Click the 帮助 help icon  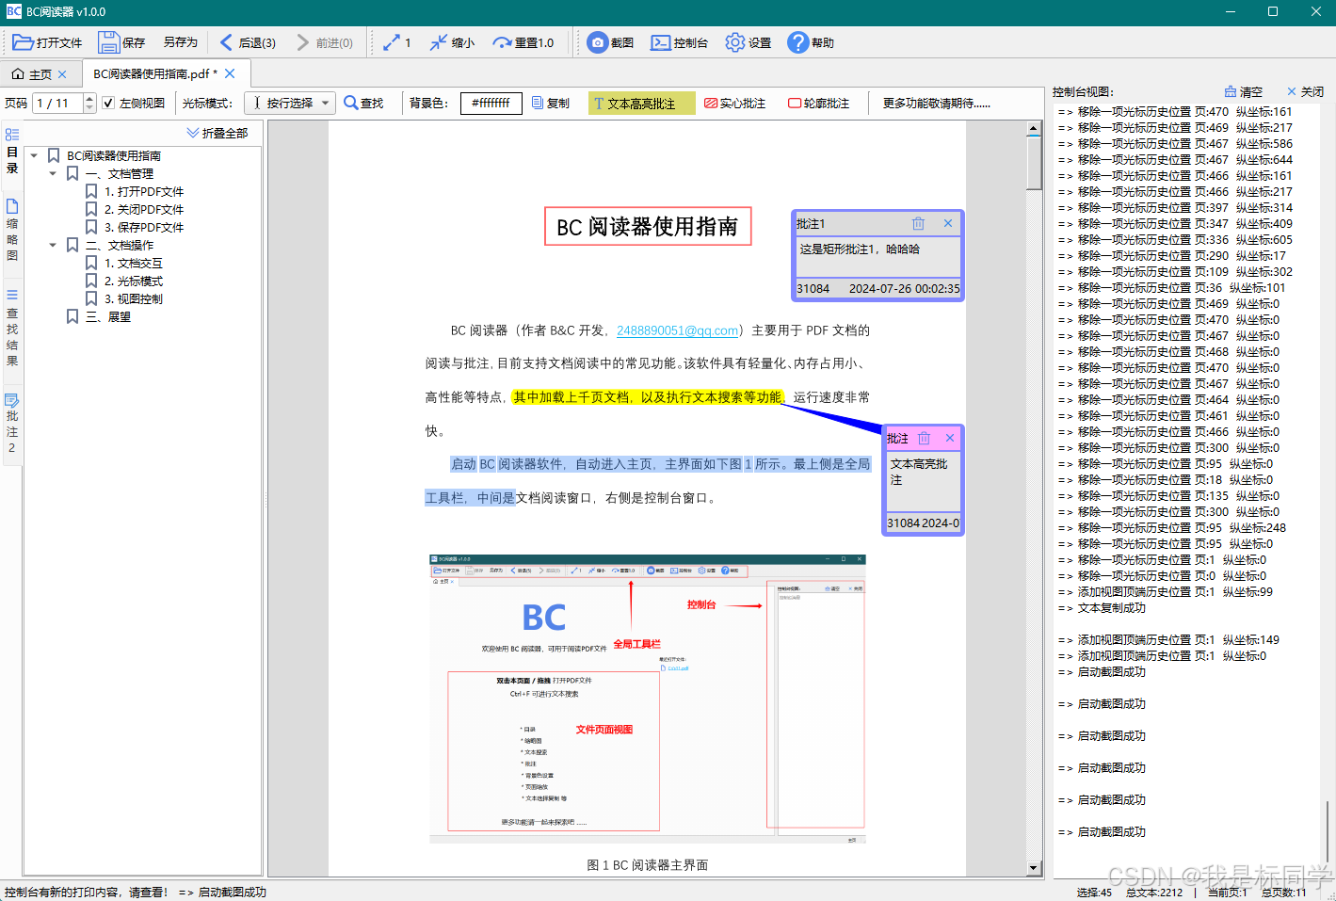coord(810,41)
